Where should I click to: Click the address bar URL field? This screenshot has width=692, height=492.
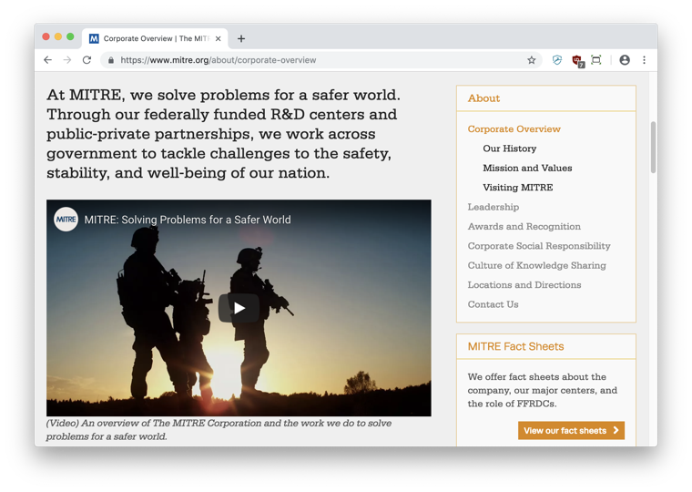pyautogui.click(x=321, y=60)
